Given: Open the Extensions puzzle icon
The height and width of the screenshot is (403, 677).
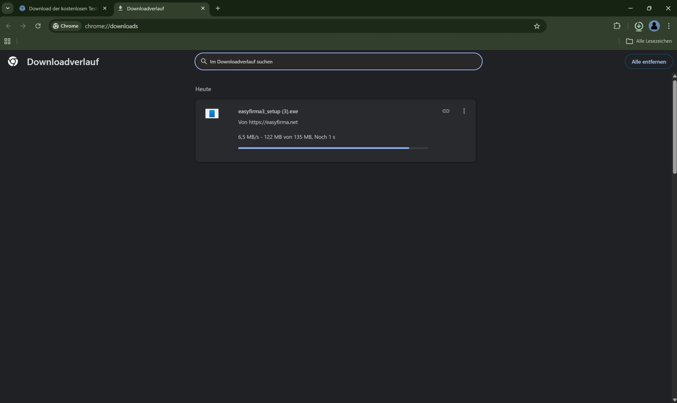Looking at the screenshot, I should (x=617, y=26).
